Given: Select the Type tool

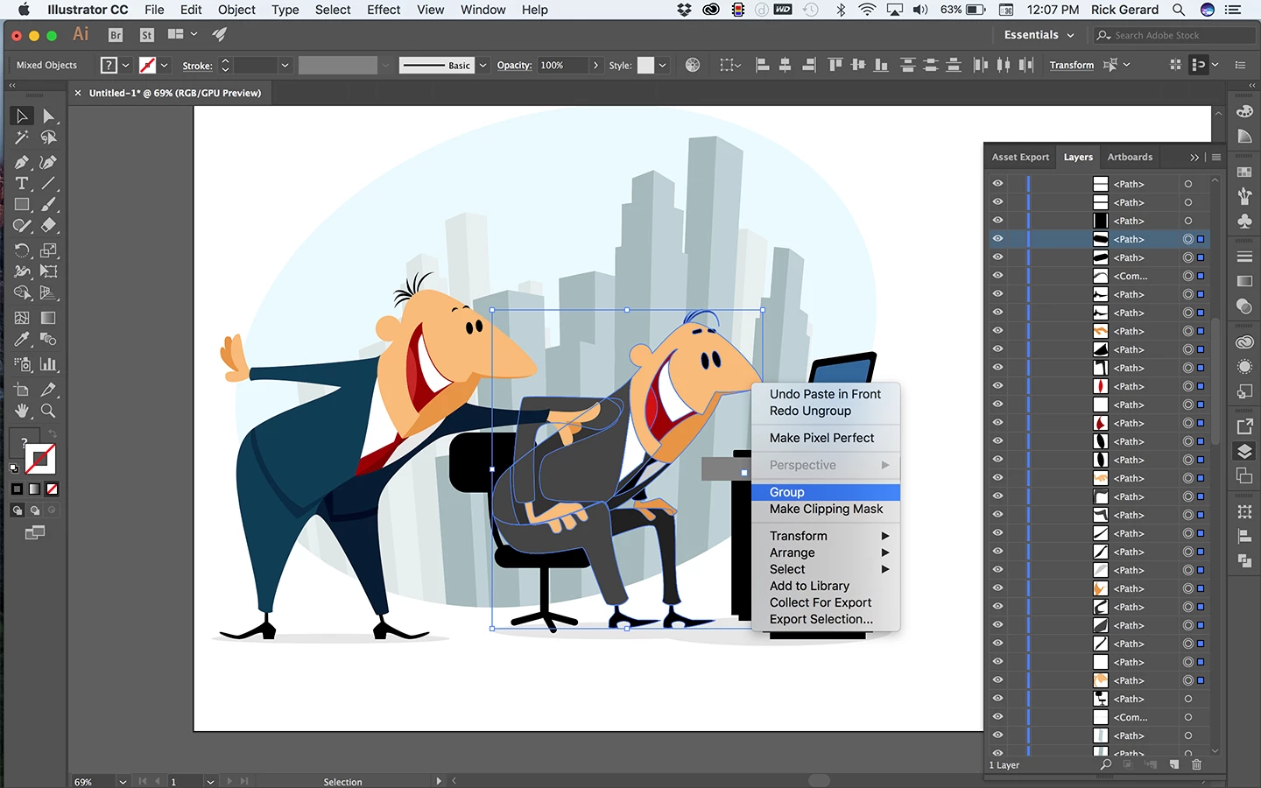Looking at the screenshot, I should 22,184.
